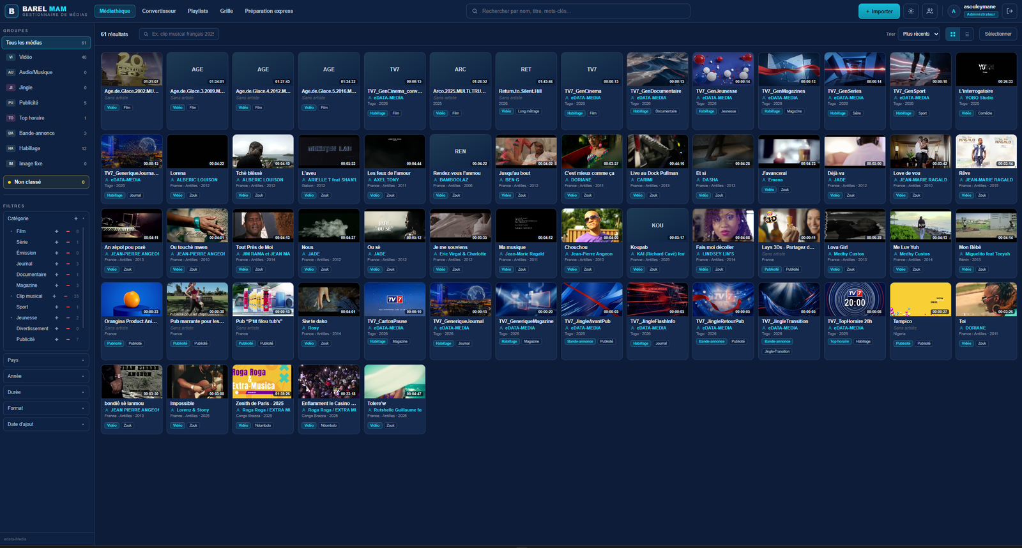The height and width of the screenshot is (548, 1022).
Task: Click the Sélectionner button
Action: click(998, 34)
